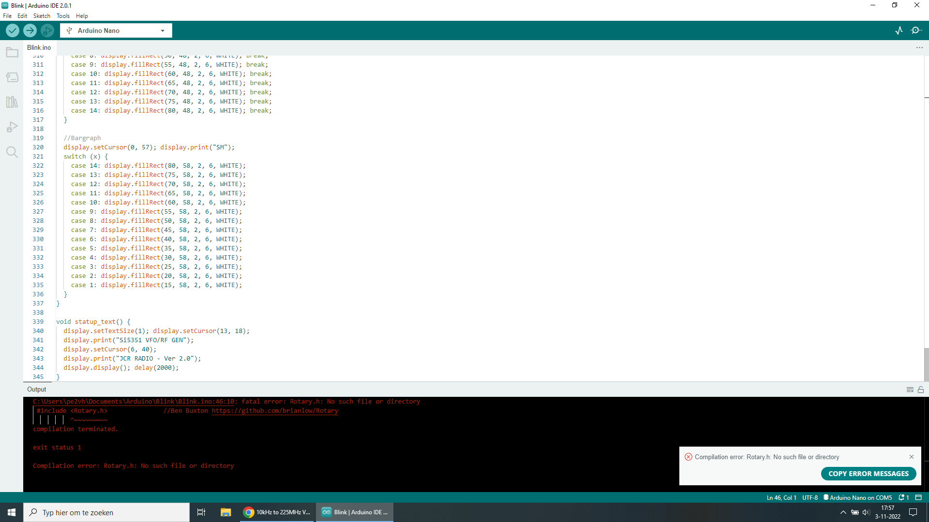
Task: Click the void statup_text() line
Action: 93,322
